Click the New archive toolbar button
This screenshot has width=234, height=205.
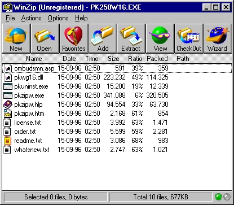pos(16,38)
